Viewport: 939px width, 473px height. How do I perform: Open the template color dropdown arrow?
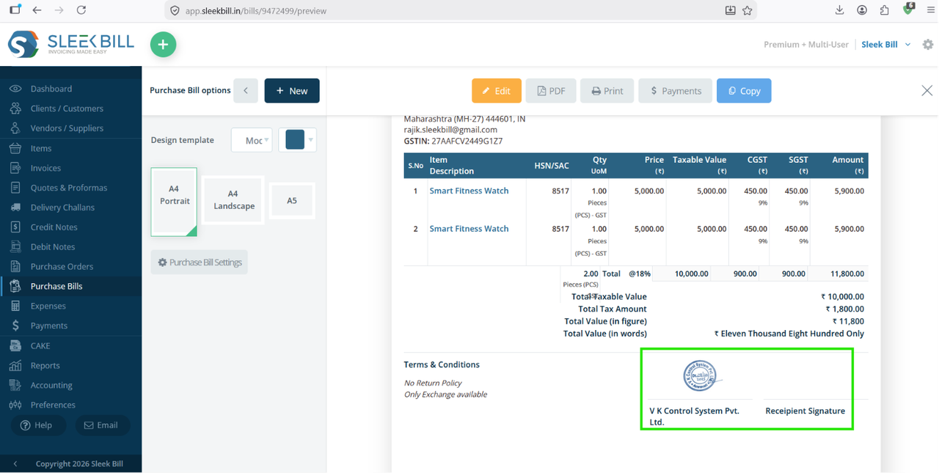pyautogui.click(x=311, y=140)
